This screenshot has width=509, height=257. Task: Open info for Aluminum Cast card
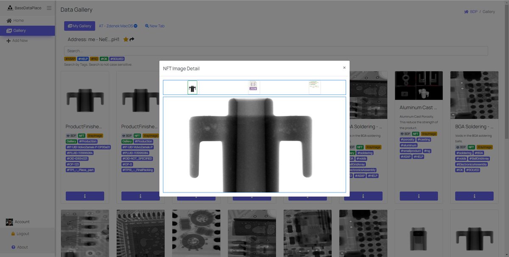coord(419,196)
